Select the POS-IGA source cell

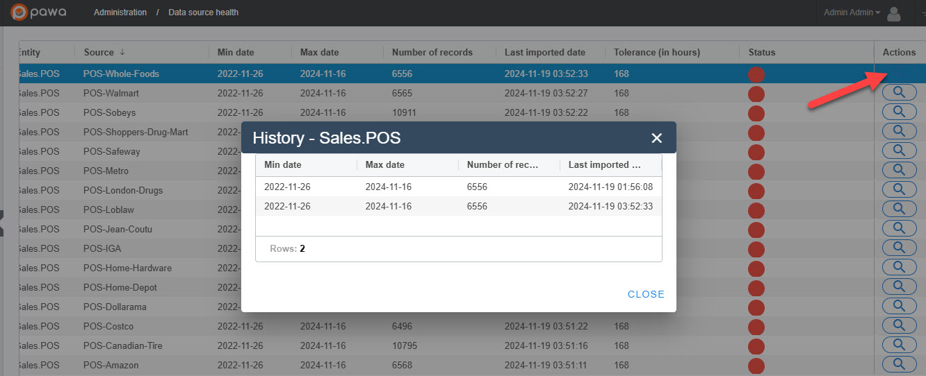point(102,248)
